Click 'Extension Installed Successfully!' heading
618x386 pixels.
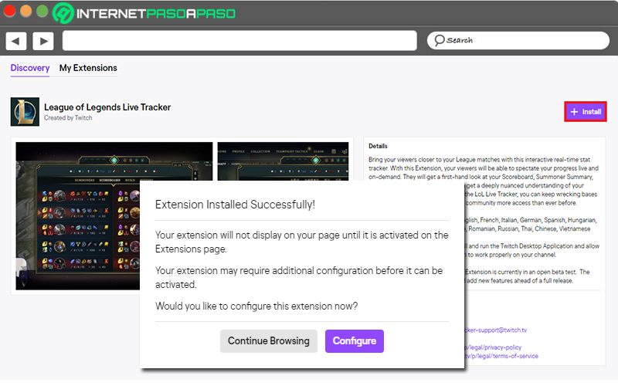[x=235, y=205]
